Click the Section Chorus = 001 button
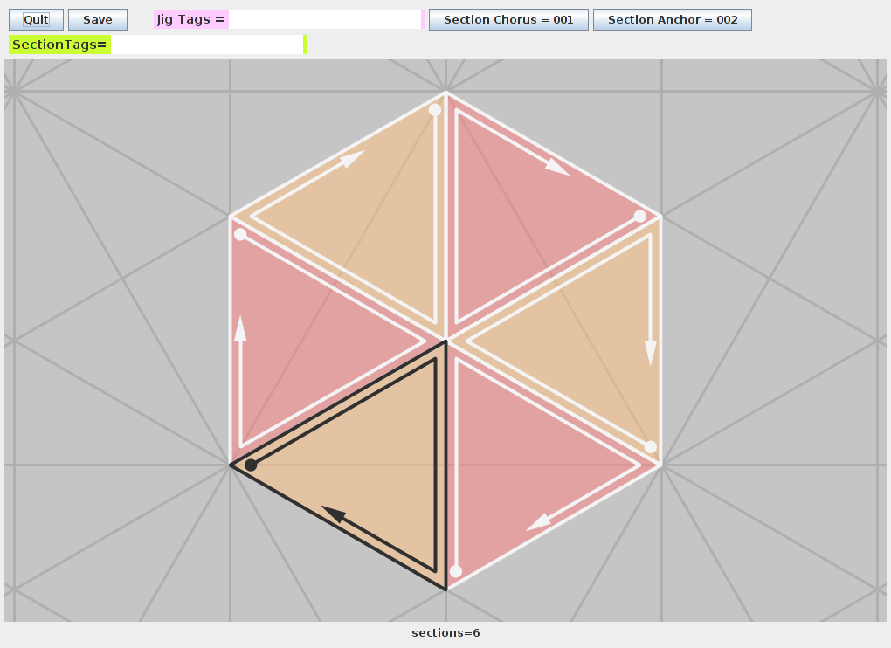This screenshot has height=648, width=891. [508, 19]
